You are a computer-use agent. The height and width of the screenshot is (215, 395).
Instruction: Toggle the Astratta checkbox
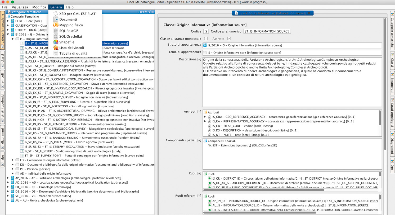[229, 39]
